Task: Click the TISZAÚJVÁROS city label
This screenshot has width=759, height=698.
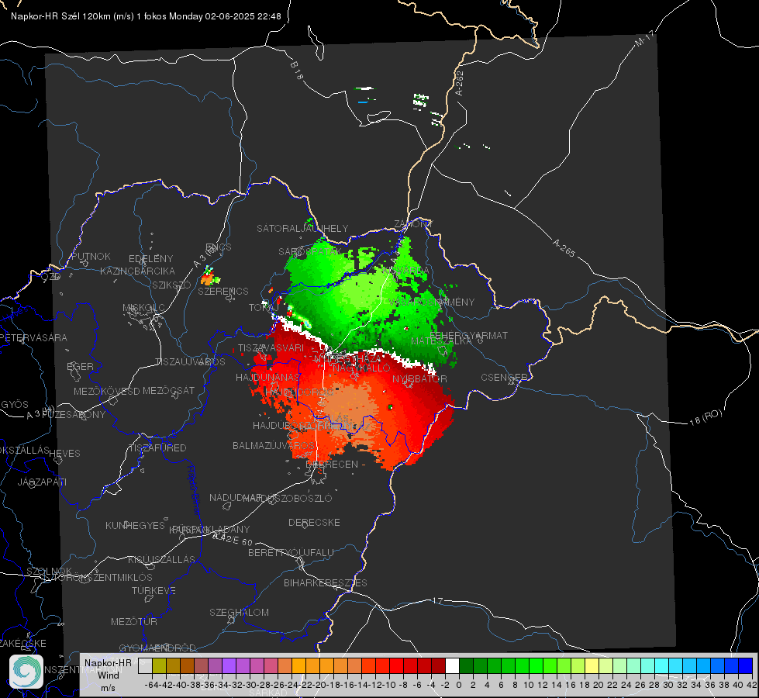Action: [x=190, y=362]
